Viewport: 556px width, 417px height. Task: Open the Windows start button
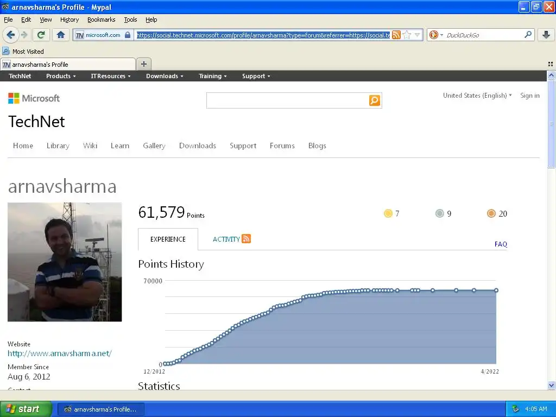(x=26, y=409)
